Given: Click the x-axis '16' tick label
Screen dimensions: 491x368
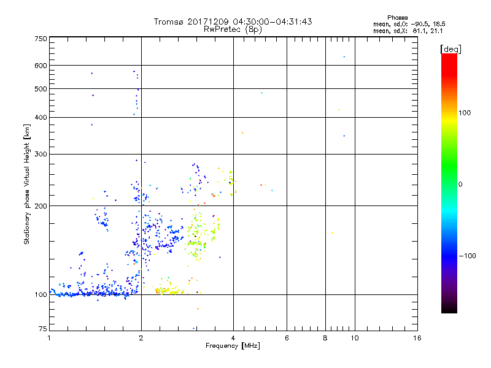Looking at the screenshot, I should coord(417,338).
